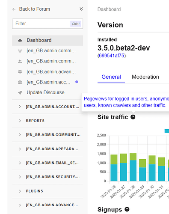Click the rocket icon beside Update Discourse
Image resolution: width=169 pixels, height=214 pixels.
(x=20, y=92)
